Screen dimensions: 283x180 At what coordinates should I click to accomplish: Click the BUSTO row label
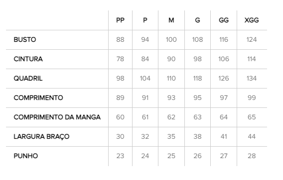(x=25, y=39)
